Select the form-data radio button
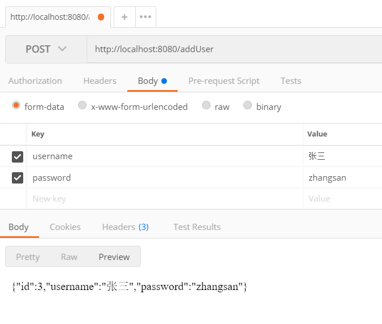382x324 pixels. (16, 105)
